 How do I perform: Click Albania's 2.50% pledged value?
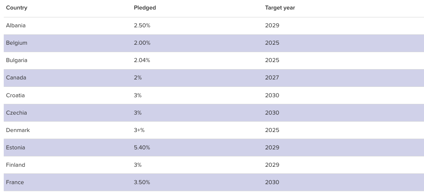point(142,26)
